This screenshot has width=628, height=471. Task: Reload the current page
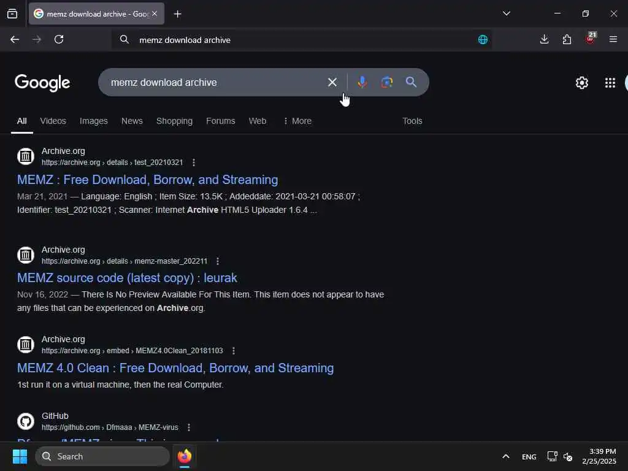(59, 39)
